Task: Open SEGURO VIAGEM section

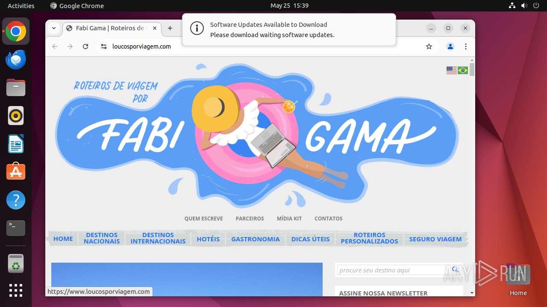Action: tap(435, 239)
